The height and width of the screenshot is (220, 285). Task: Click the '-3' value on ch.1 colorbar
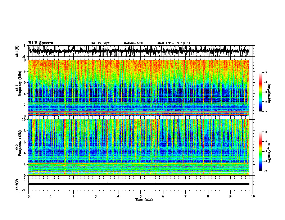tap(266, 72)
